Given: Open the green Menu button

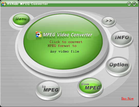Looking at the screenshot, I should tap(21, 20).
